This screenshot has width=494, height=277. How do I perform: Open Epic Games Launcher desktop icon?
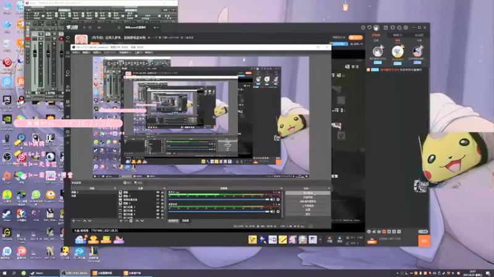[x=7, y=102]
